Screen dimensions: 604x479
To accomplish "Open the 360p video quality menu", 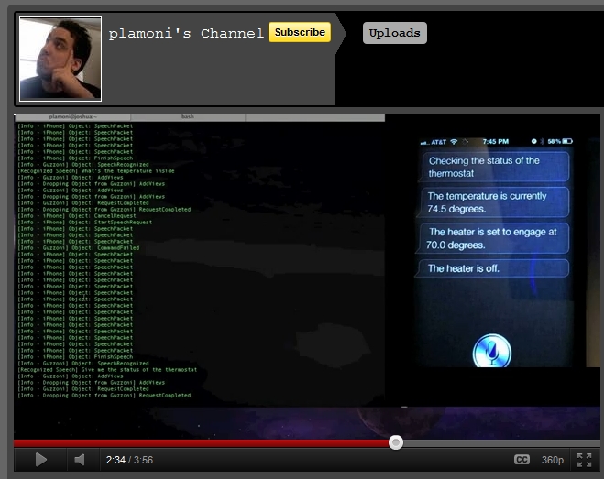I will point(552,460).
